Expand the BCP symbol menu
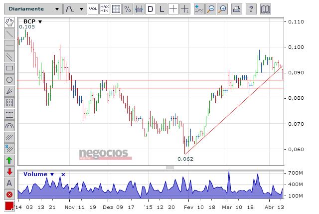This screenshot has height=214, width=319. pyautogui.click(x=40, y=21)
